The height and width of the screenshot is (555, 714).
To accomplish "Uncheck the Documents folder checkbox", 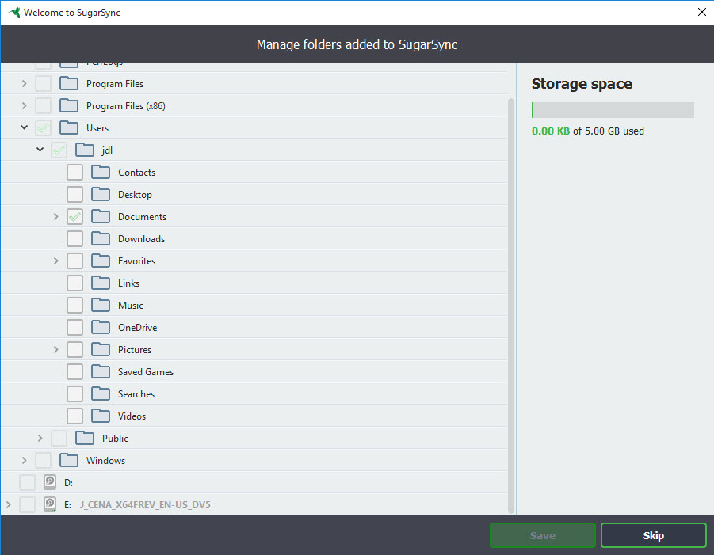I will pos(74,217).
